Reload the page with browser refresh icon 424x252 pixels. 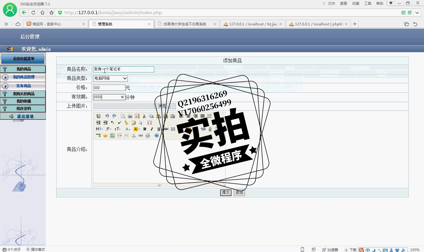(x=33, y=13)
